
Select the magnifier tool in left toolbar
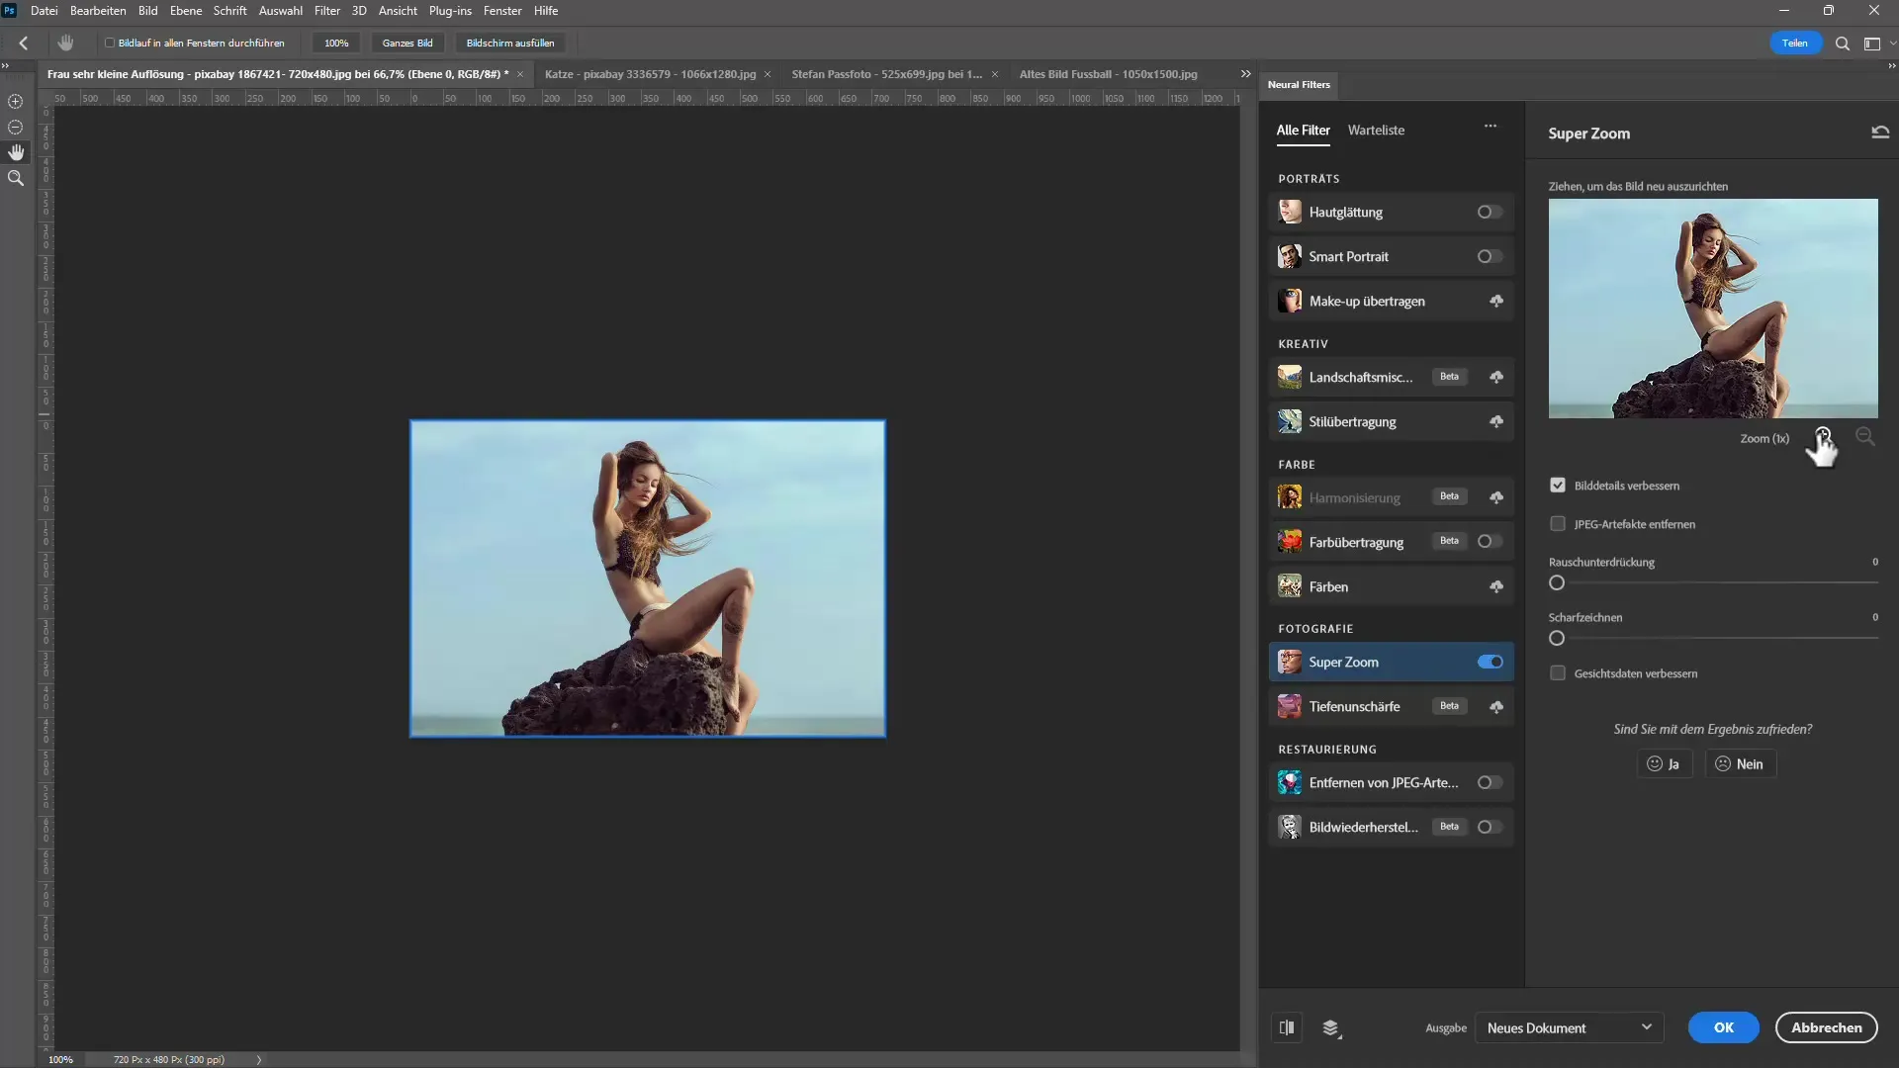(x=16, y=178)
